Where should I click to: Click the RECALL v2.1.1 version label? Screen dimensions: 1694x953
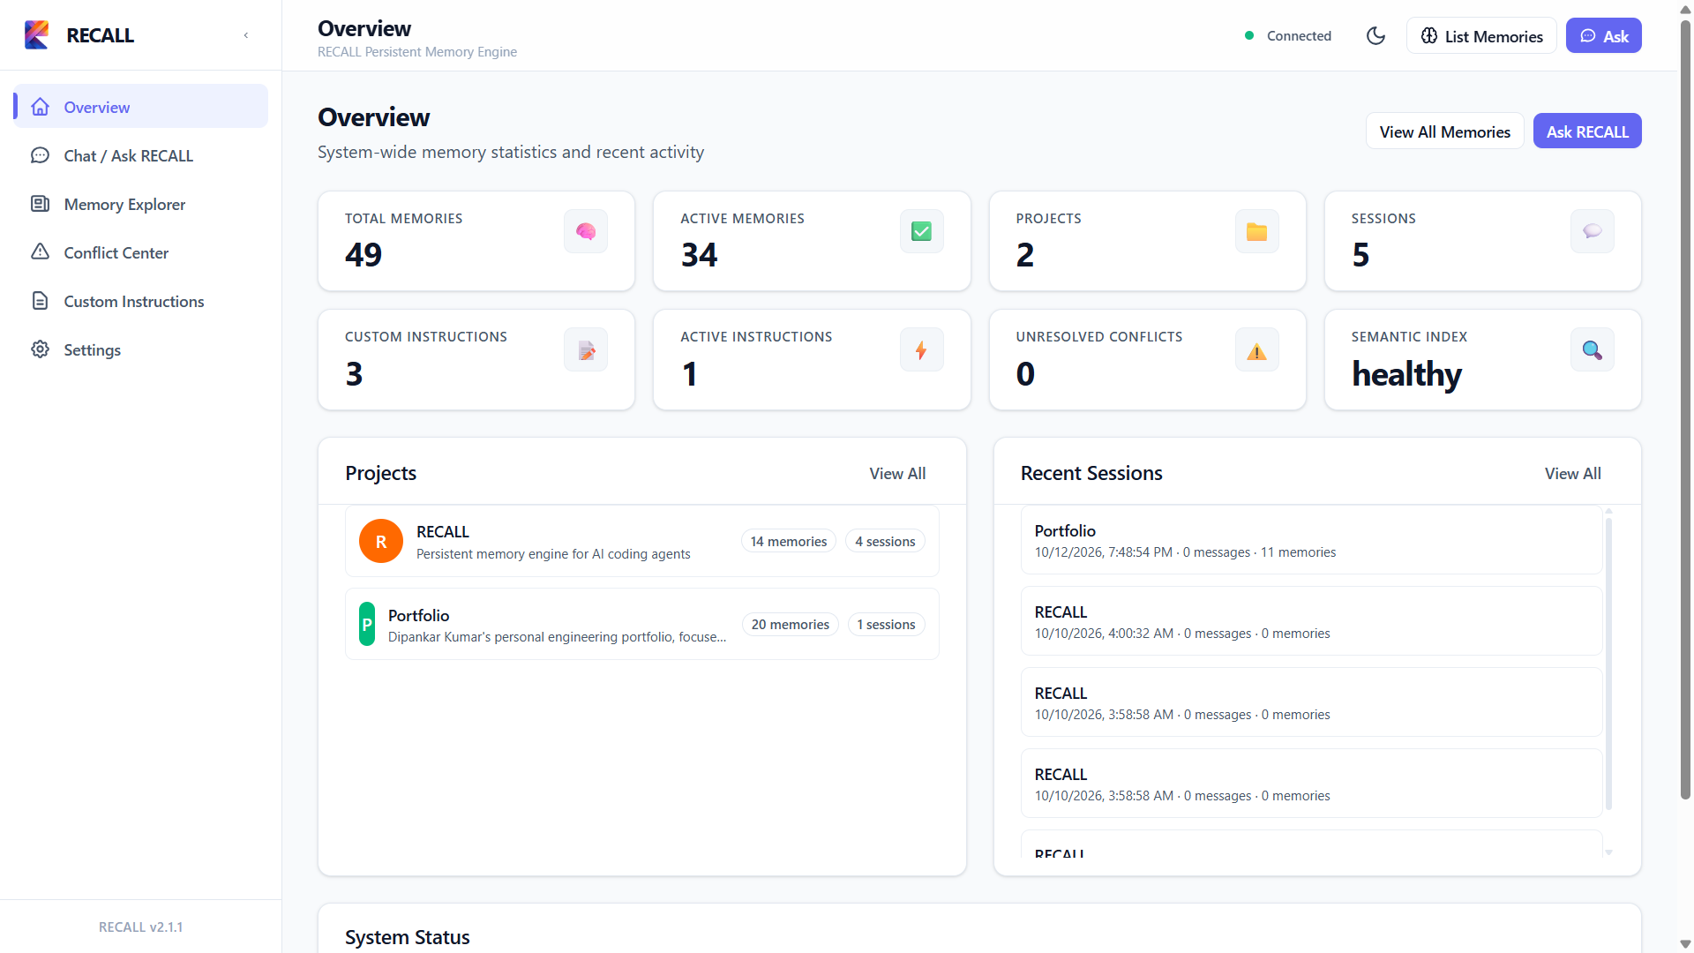(x=141, y=927)
